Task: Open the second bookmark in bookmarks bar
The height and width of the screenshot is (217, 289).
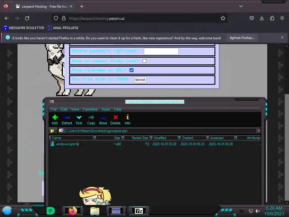Action: point(63,28)
